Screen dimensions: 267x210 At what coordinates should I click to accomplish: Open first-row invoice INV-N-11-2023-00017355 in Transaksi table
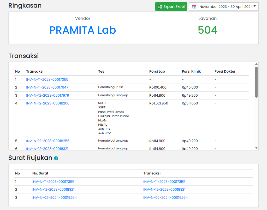click(x=47, y=79)
